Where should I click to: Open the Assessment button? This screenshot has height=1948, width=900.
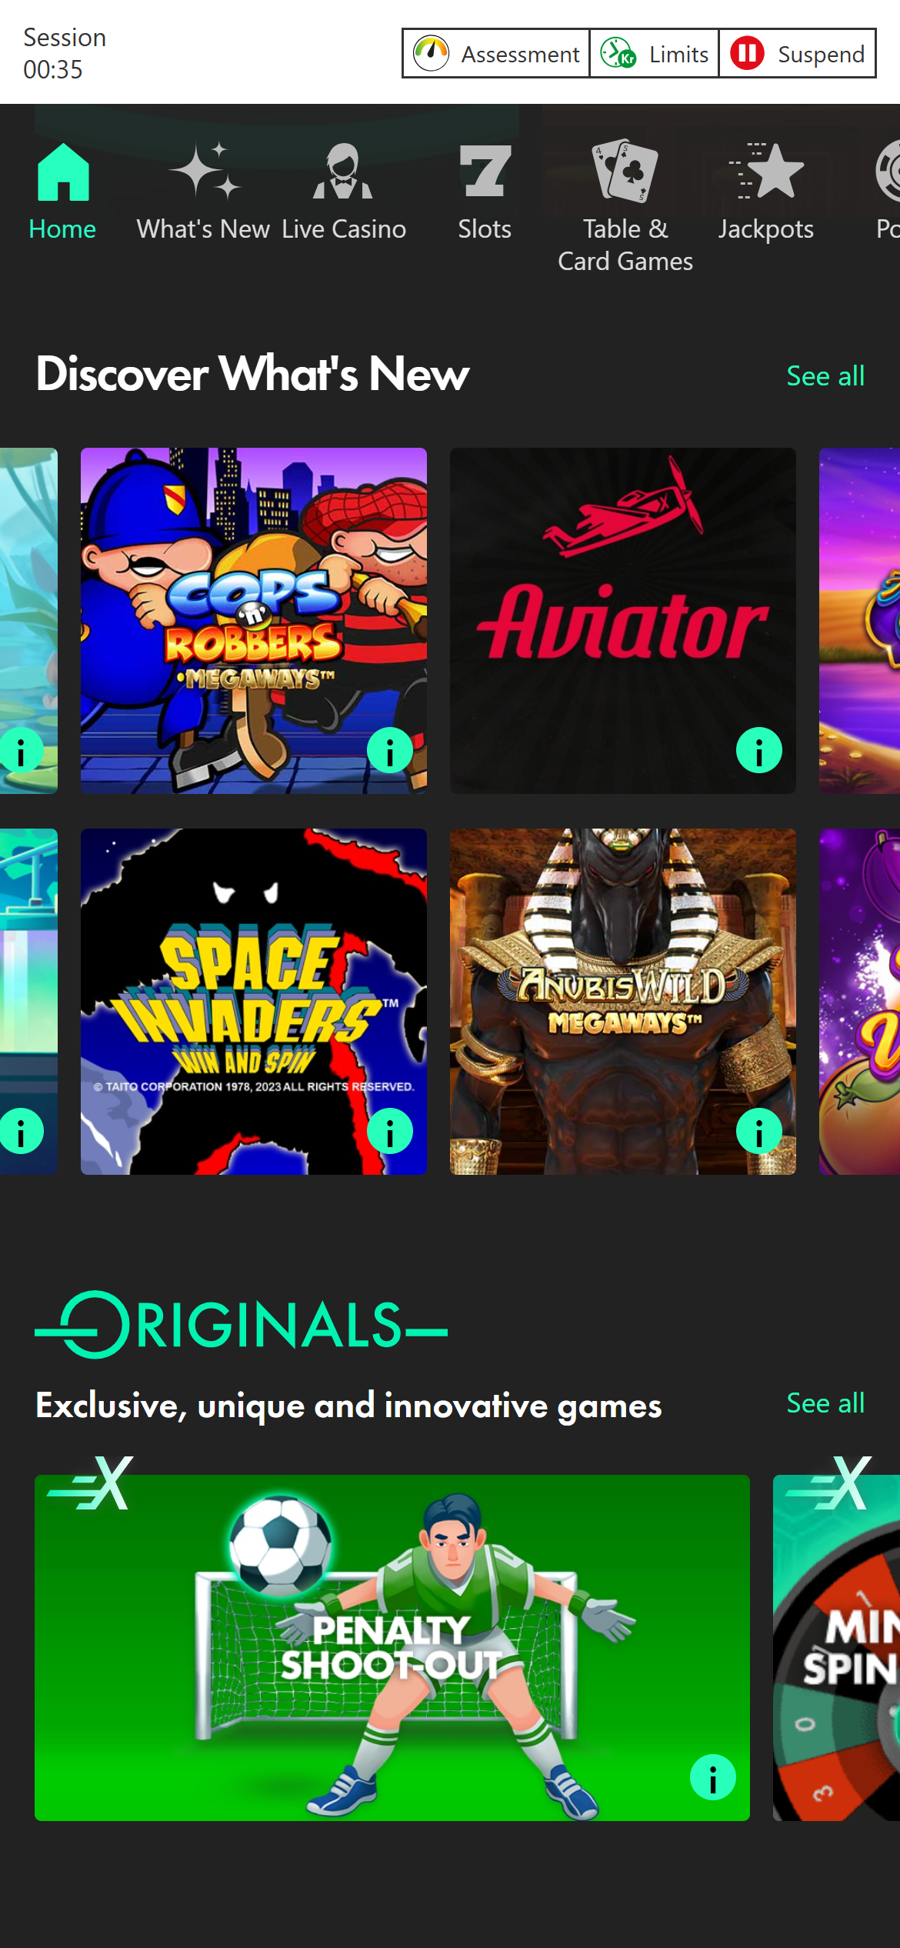[496, 54]
